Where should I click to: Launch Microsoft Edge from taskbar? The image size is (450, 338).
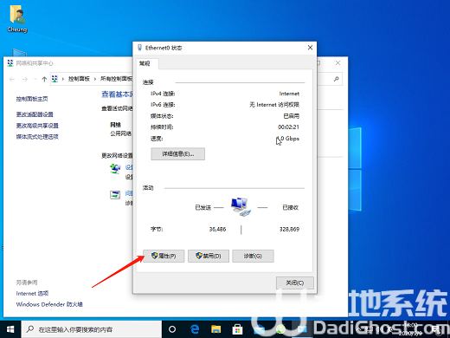pyautogui.click(x=195, y=329)
